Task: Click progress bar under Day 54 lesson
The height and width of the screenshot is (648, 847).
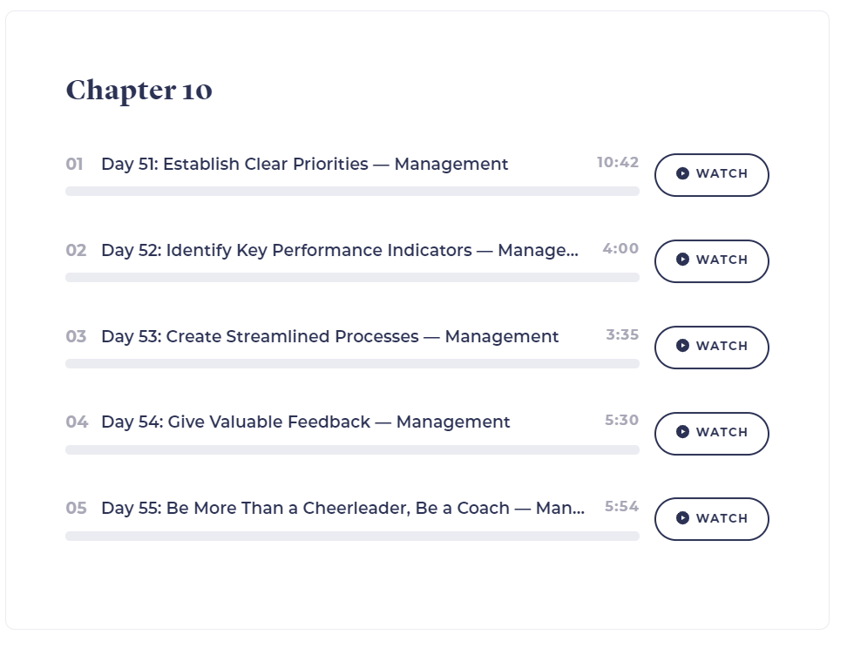Action: (352, 449)
